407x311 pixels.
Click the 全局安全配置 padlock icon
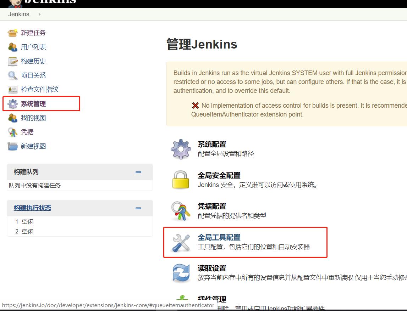pyautogui.click(x=181, y=179)
